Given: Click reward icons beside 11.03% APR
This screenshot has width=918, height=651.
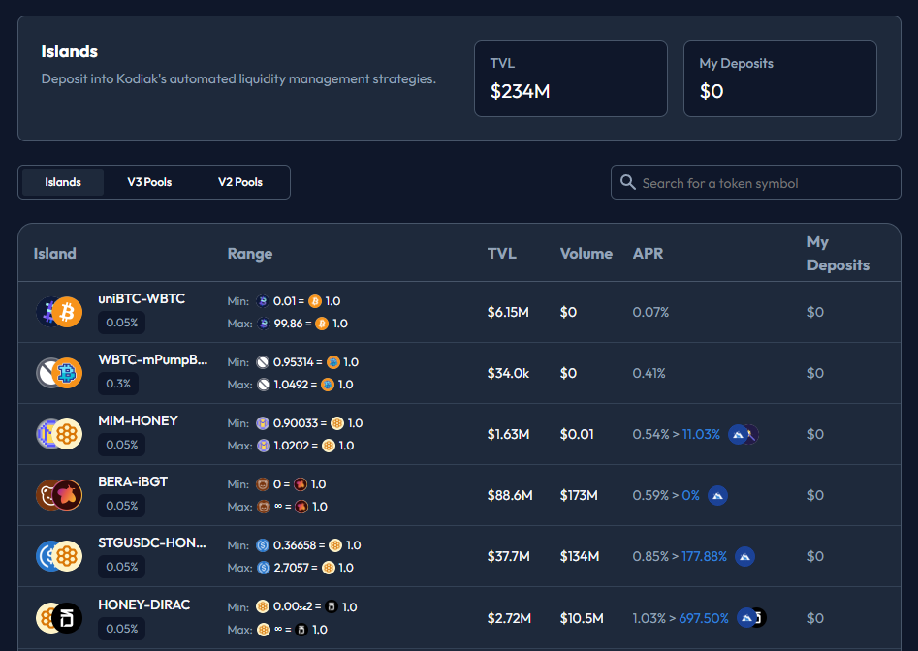Looking at the screenshot, I should tap(743, 435).
